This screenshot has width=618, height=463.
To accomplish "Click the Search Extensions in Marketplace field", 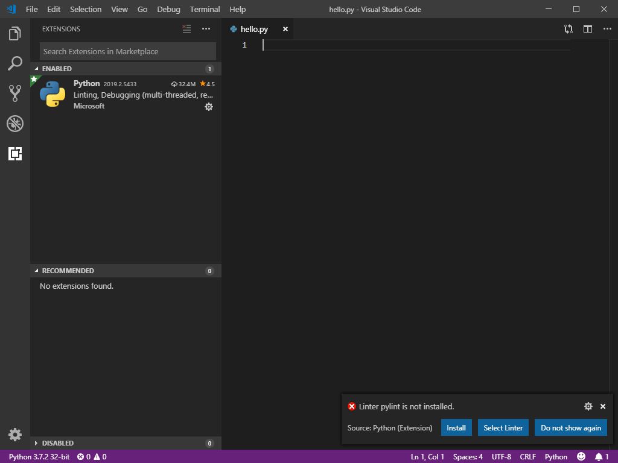I will click(x=127, y=51).
